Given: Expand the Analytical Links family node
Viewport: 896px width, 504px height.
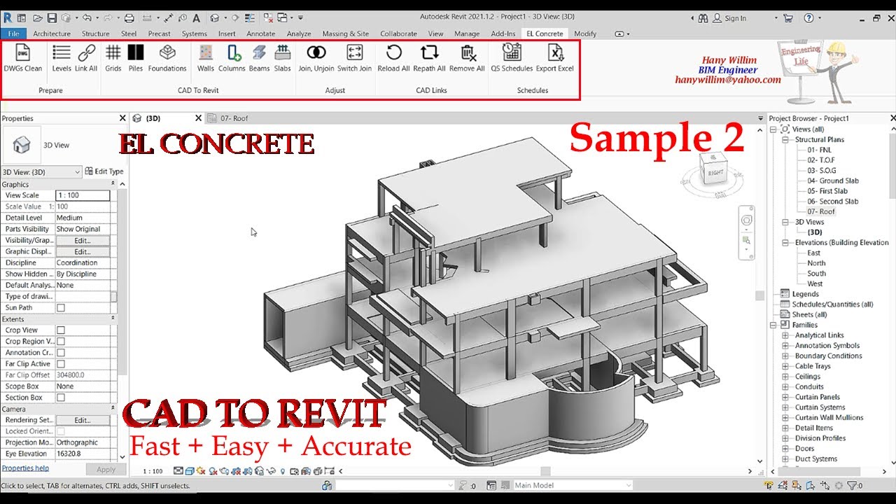Looking at the screenshot, I should pos(786,336).
